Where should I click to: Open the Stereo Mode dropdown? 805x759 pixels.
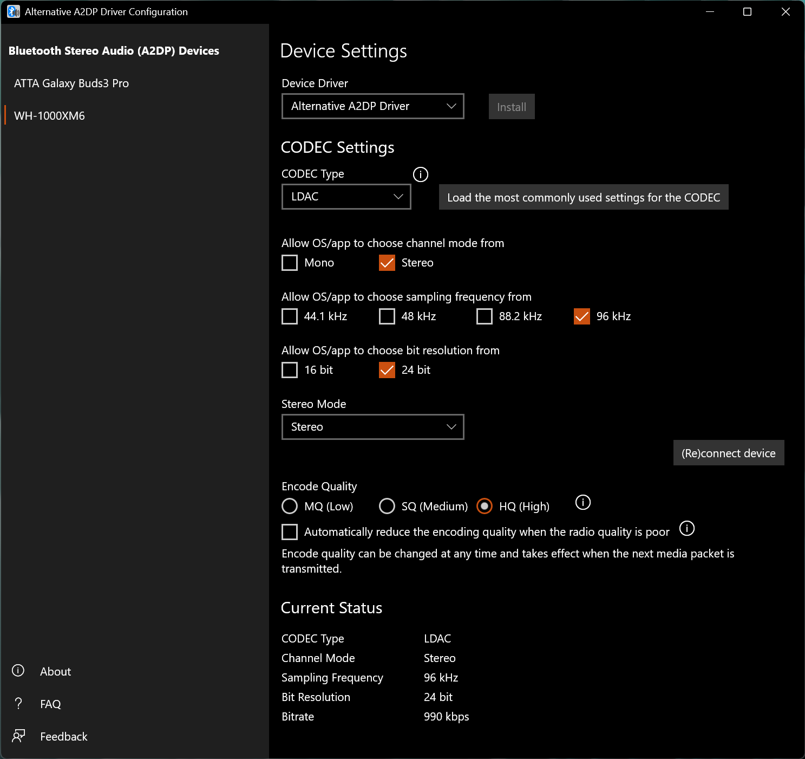pos(372,427)
